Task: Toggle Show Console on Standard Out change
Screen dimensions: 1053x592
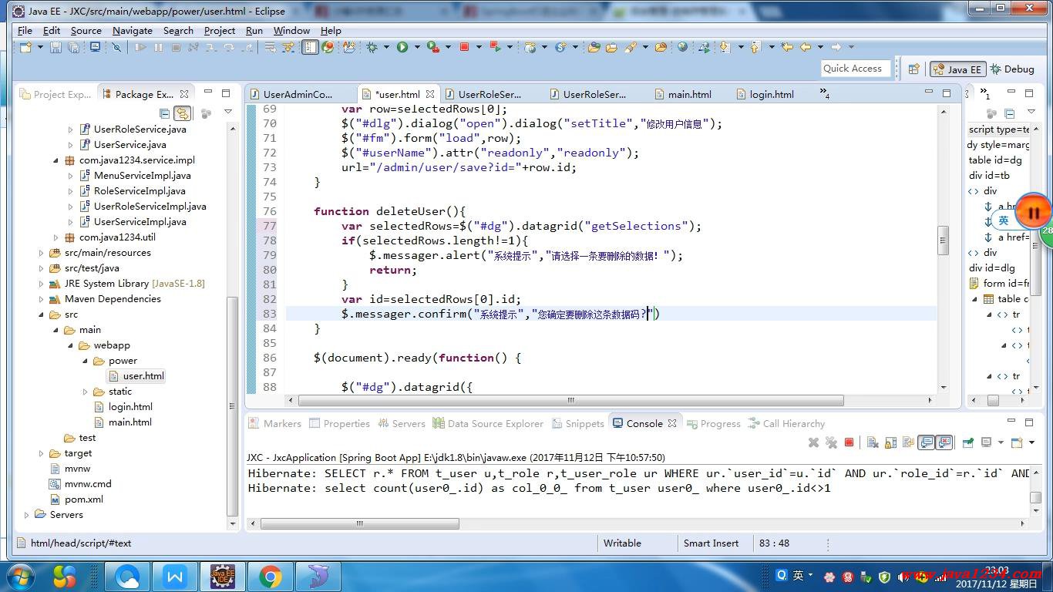Action: click(926, 442)
